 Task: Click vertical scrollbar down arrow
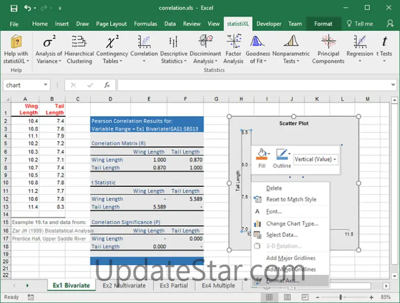[x=394, y=276]
